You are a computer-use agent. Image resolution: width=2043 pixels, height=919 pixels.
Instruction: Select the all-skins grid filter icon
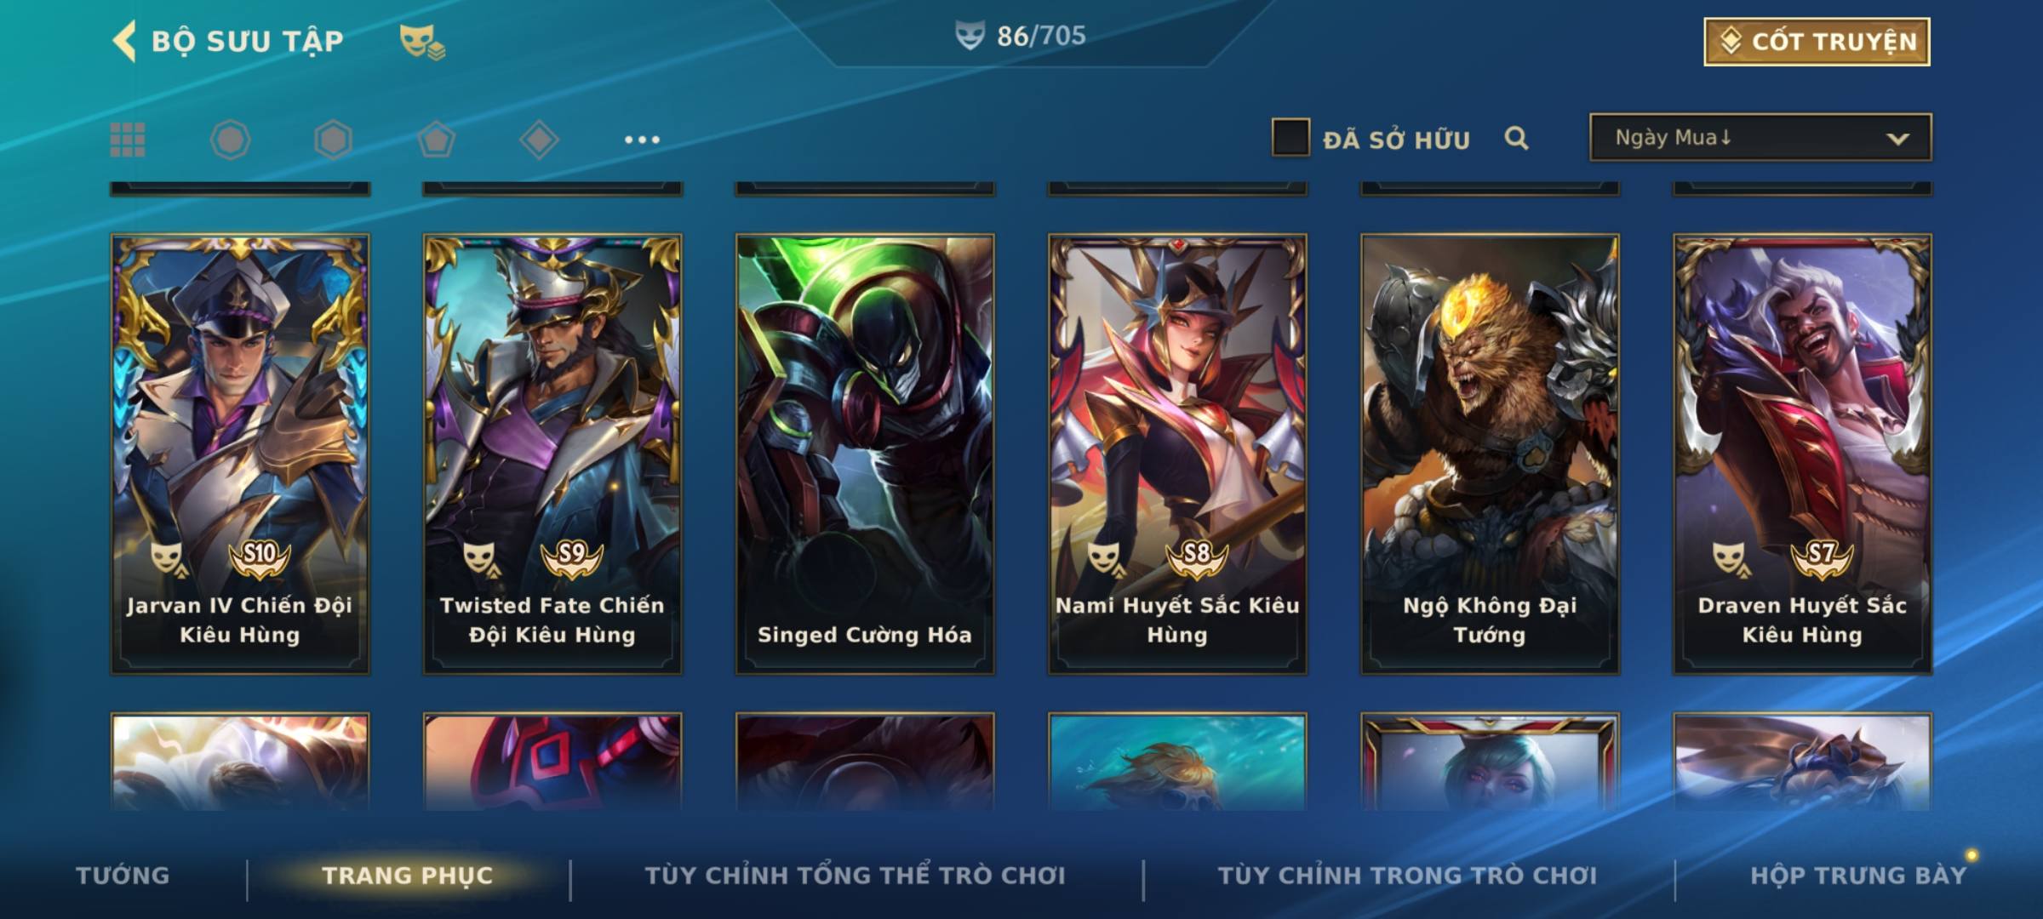click(x=128, y=140)
